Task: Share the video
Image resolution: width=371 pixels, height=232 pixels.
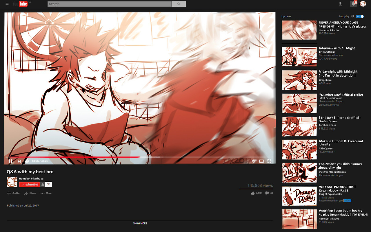Action: click(30, 193)
